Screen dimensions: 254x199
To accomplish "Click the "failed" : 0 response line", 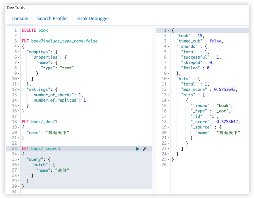I will [195, 68].
